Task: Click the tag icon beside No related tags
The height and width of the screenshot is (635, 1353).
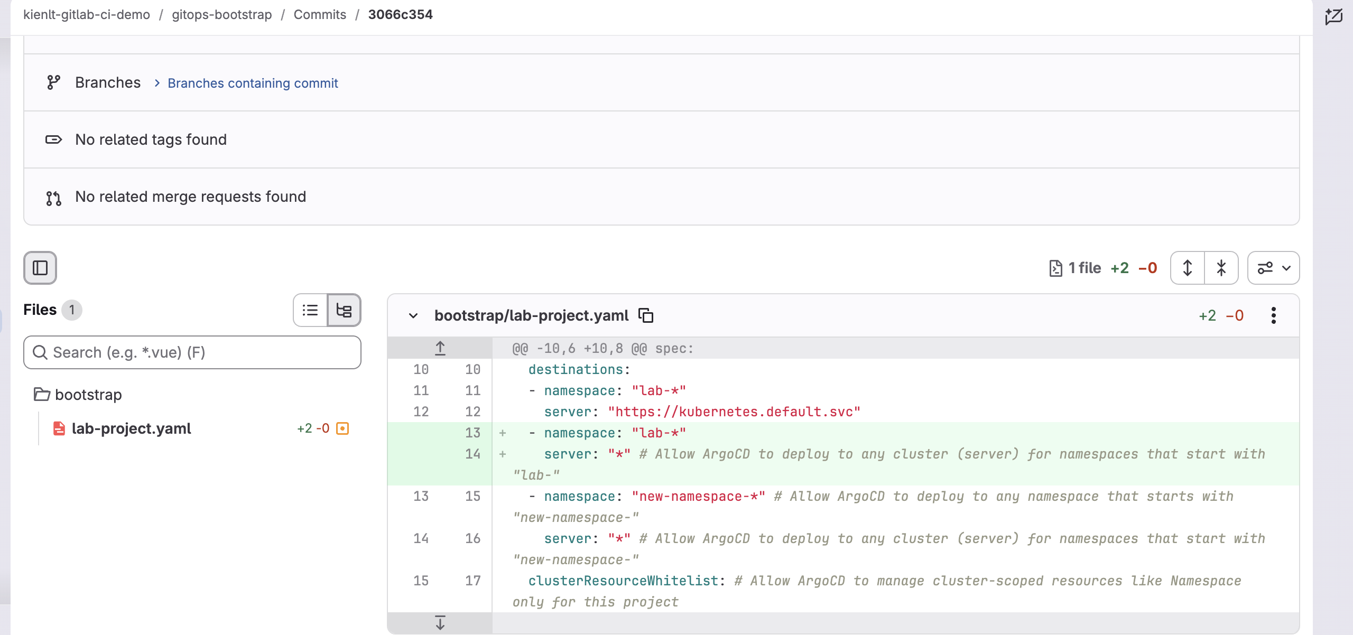Action: pos(53,139)
